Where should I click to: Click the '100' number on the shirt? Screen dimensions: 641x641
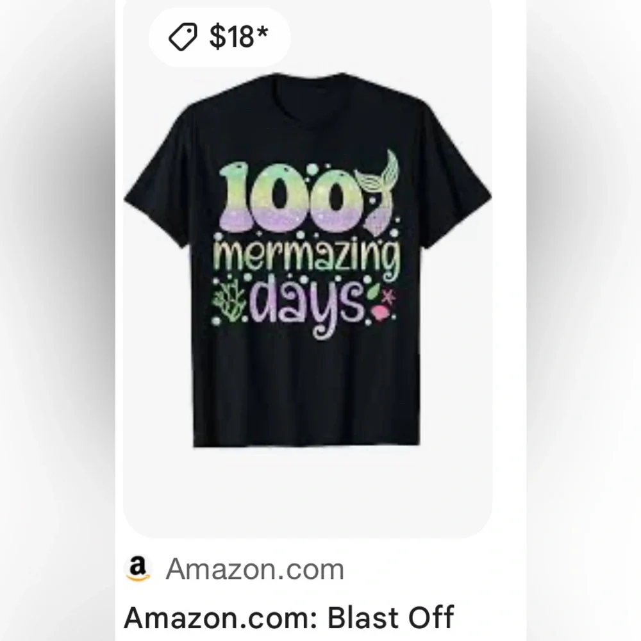(x=293, y=197)
